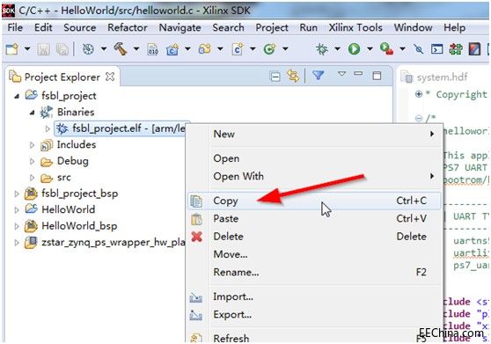
Task: Open the Project Explorer view menu triangle
Action: click(342, 74)
